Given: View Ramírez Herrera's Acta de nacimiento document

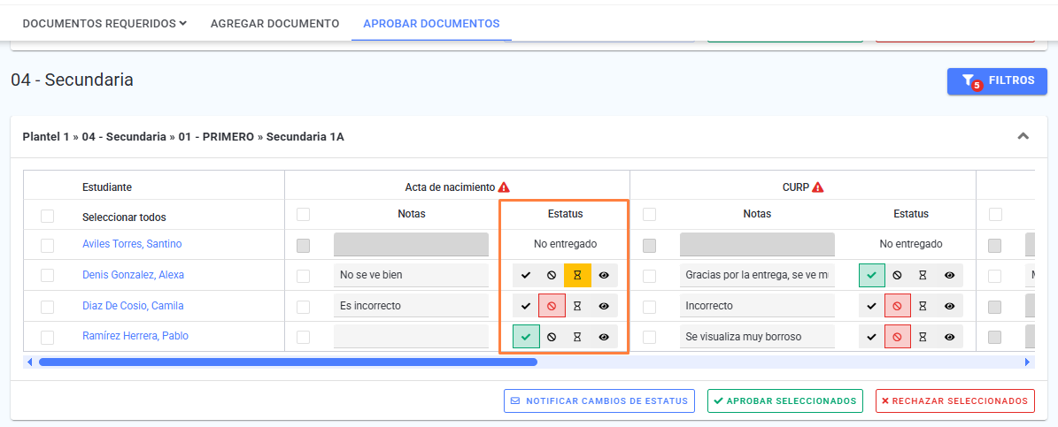Looking at the screenshot, I should point(604,336).
